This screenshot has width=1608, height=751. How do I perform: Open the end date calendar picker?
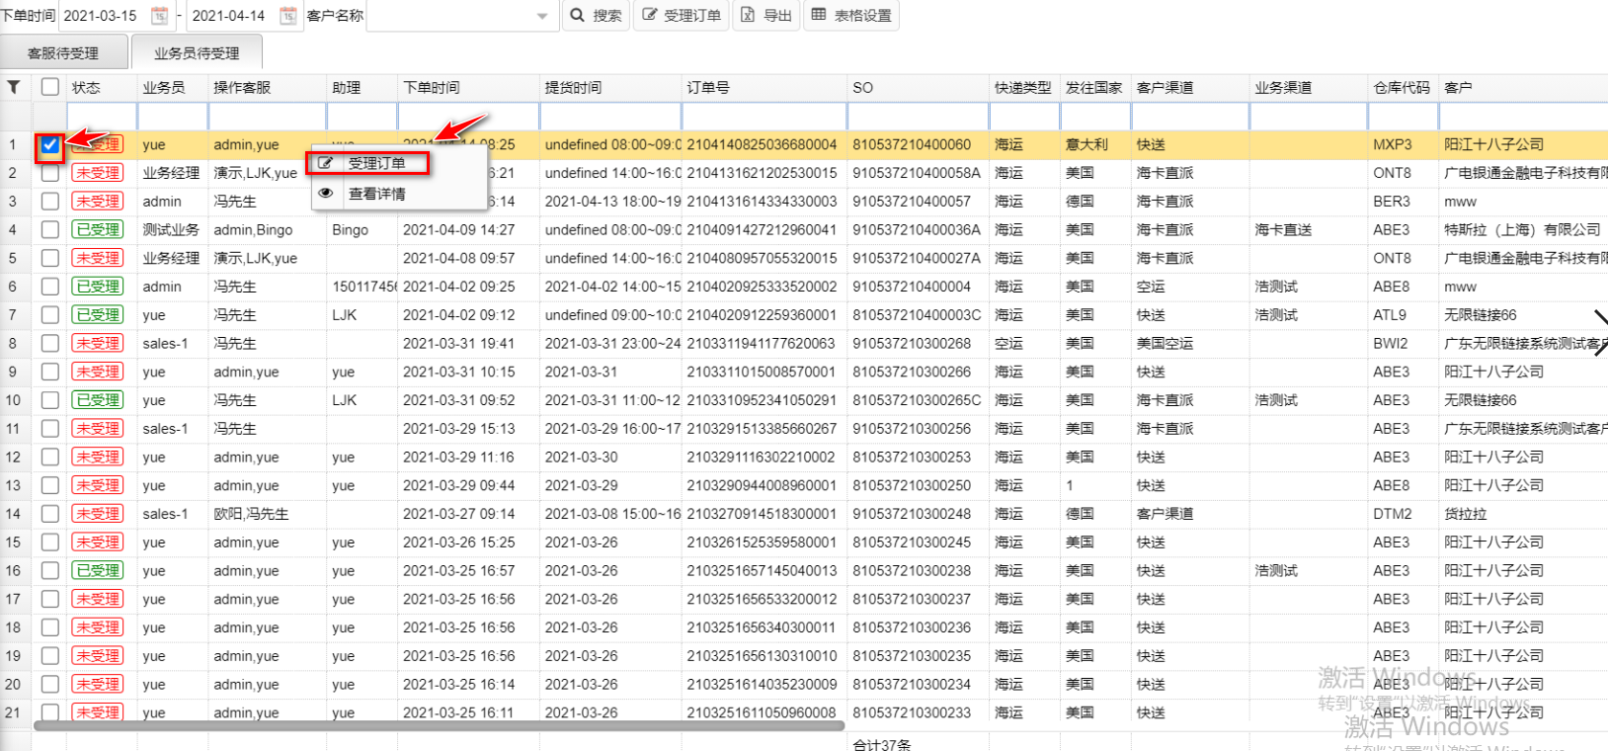point(287,16)
